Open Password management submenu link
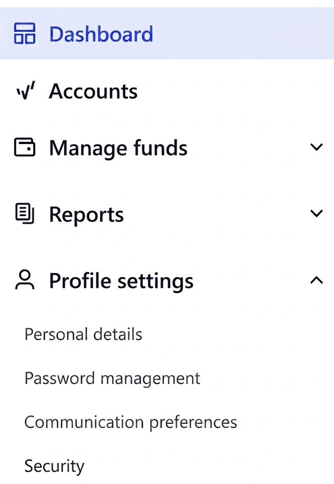Image resolution: width=334 pixels, height=484 pixels. (x=112, y=379)
